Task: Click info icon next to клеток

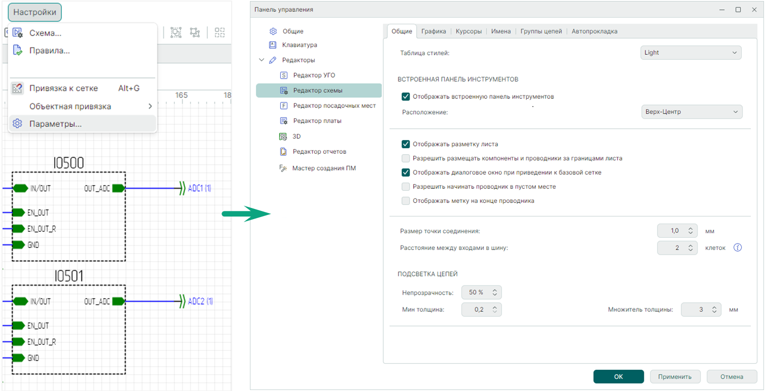Action: point(738,248)
